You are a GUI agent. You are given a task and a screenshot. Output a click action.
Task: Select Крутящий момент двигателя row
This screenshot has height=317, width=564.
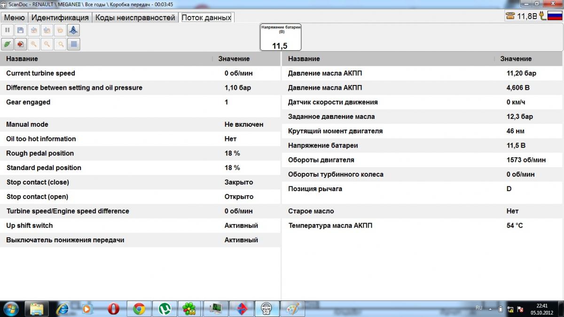[x=422, y=131]
